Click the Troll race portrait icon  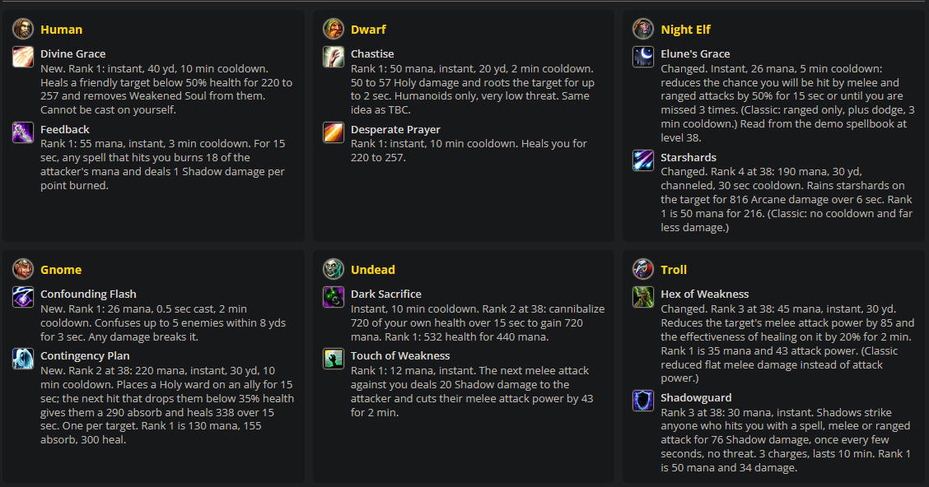coord(643,269)
